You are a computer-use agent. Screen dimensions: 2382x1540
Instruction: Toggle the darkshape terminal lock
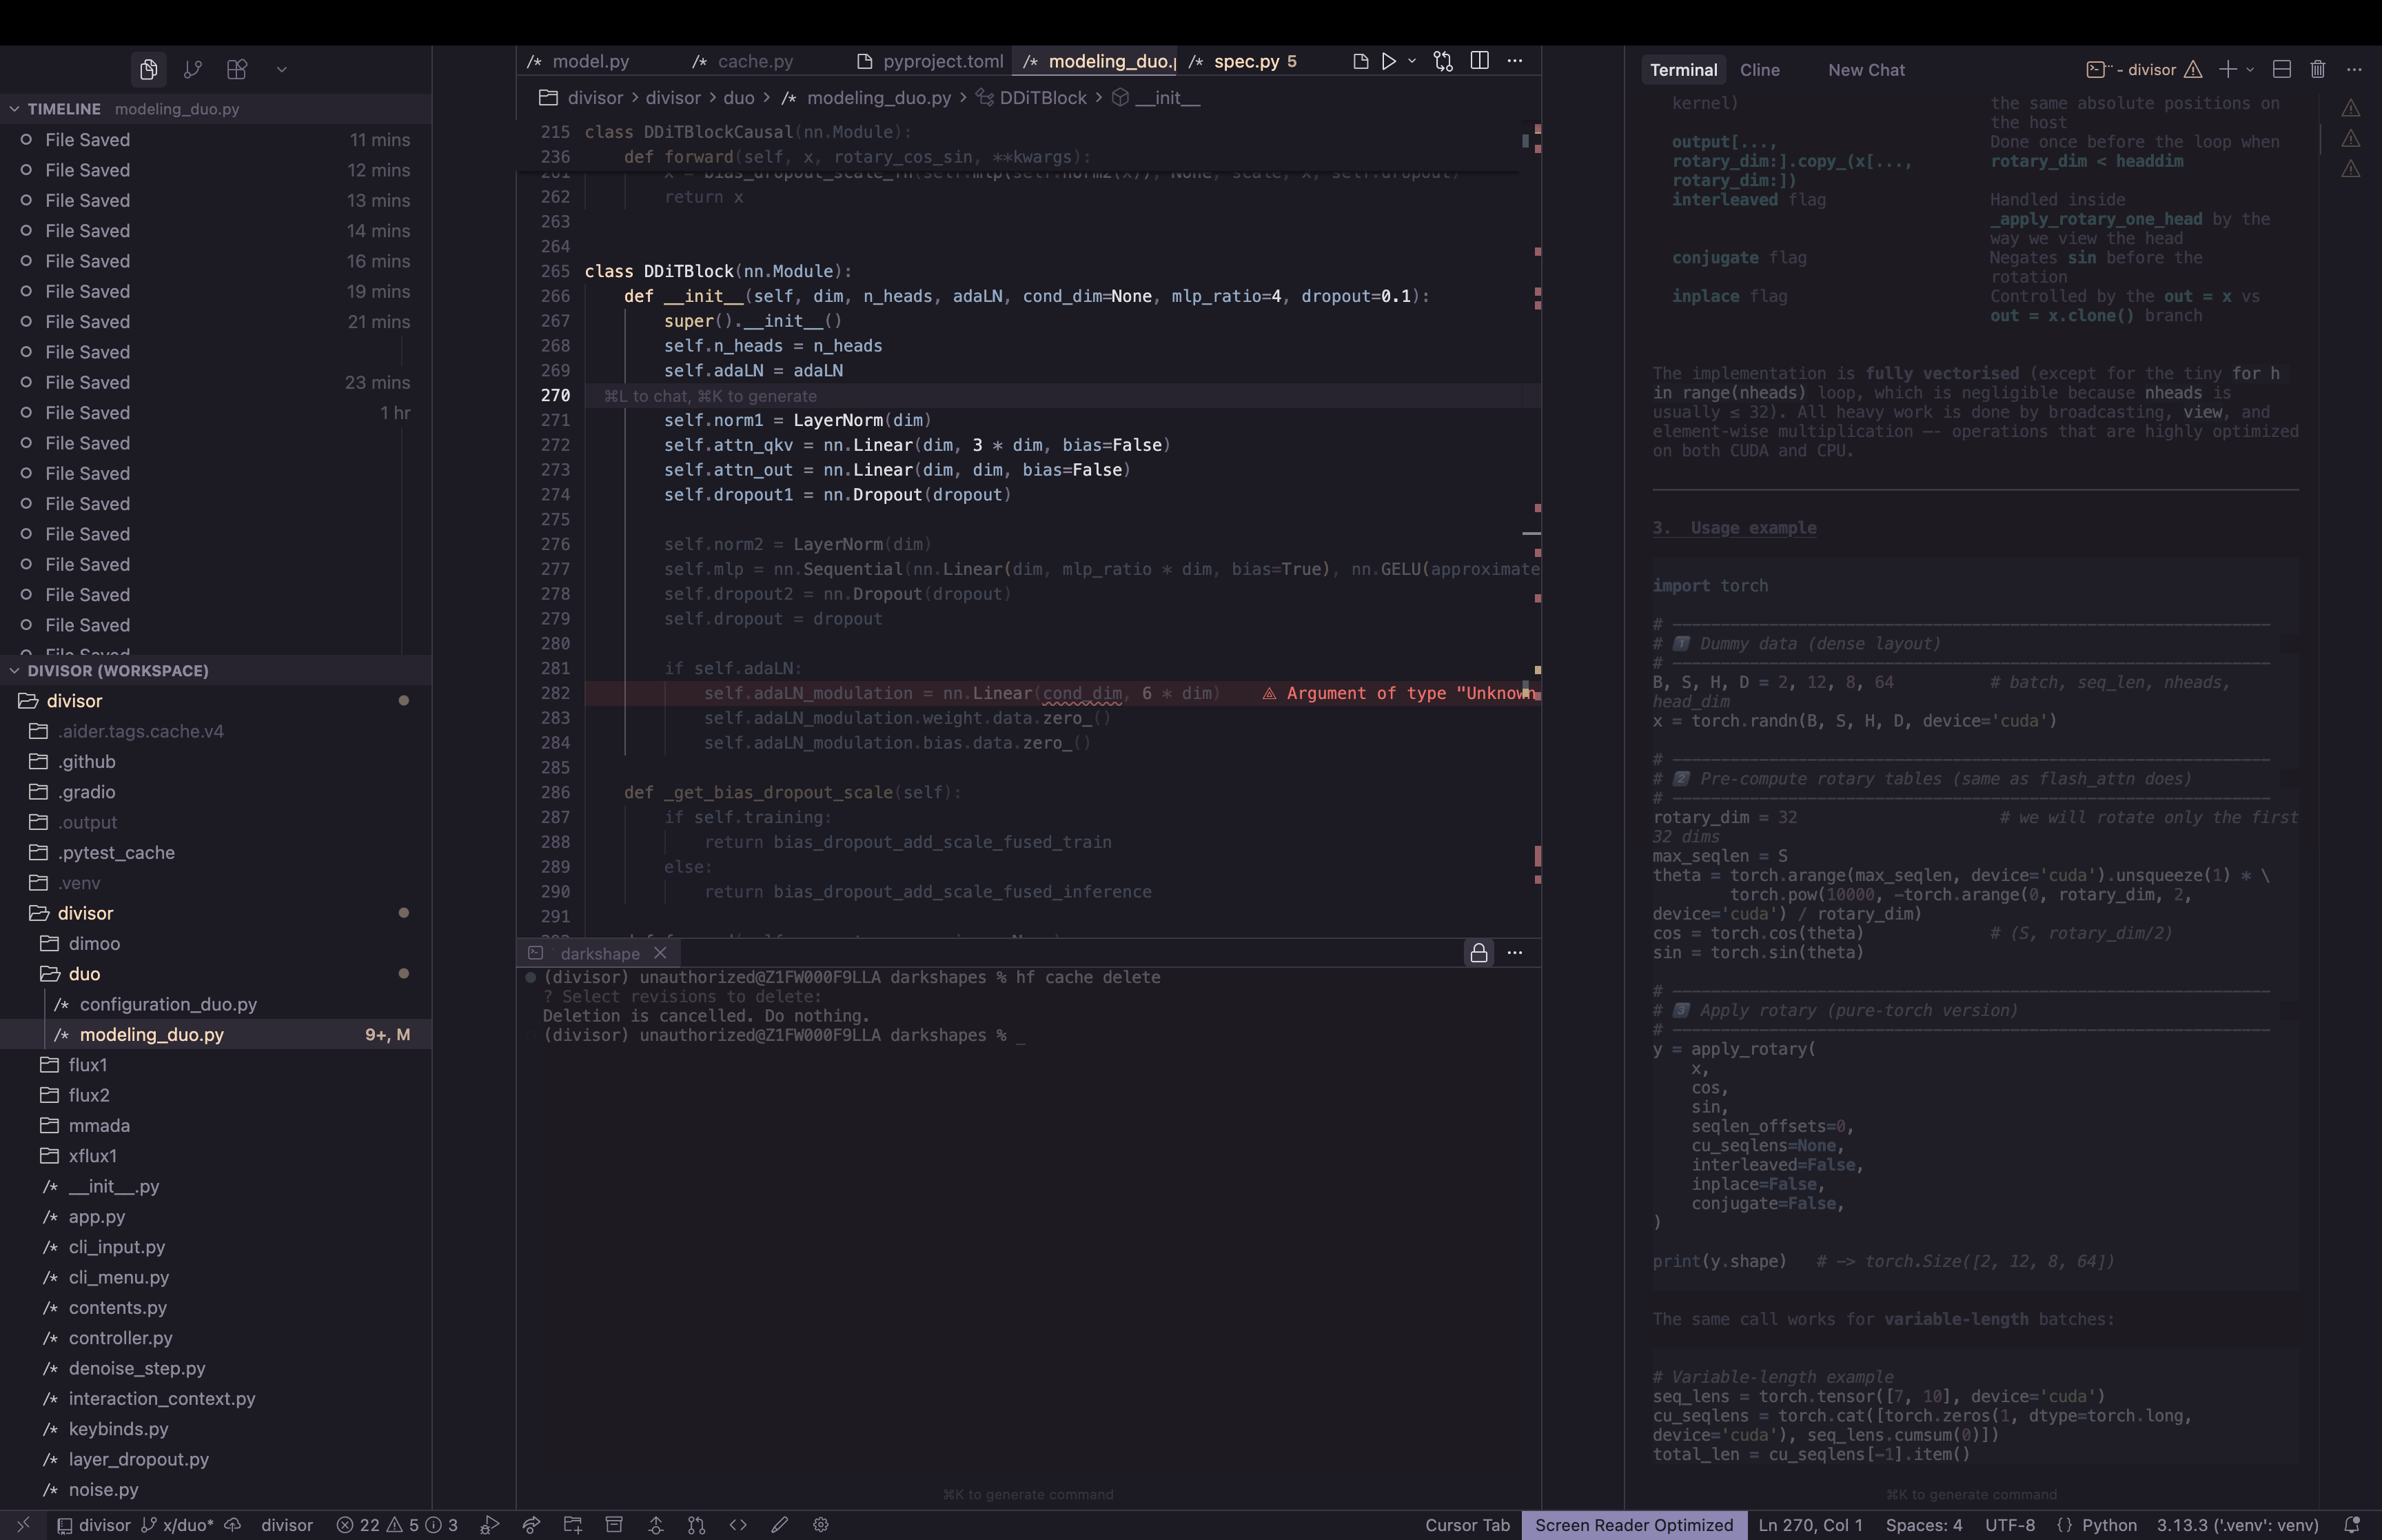pyautogui.click(x=1478, y=953)
